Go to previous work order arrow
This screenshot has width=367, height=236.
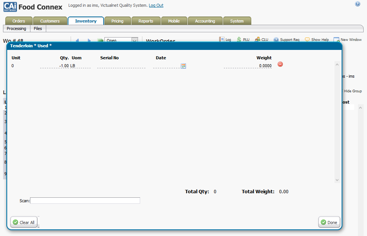pyautogui.click(x=77, y=40)
